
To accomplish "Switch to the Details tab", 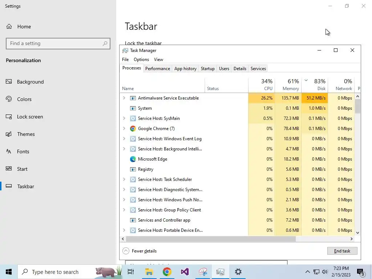I will [x=240, y=69].
